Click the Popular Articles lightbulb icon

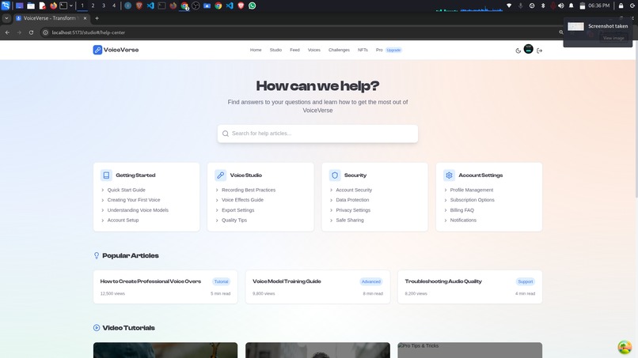tap(97, 255)
